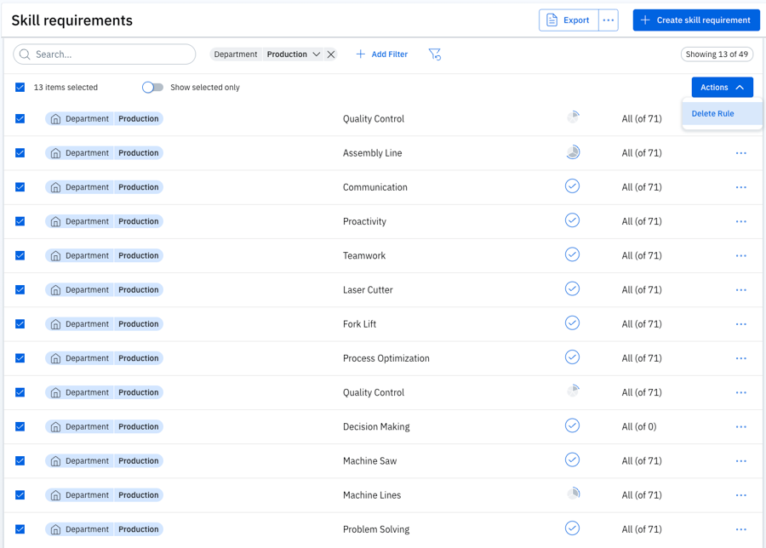Click the Machine Lines proficiency level icon
Image resolution: width=766 pixels, height=548 pixels.
click(x=573, y=494)
